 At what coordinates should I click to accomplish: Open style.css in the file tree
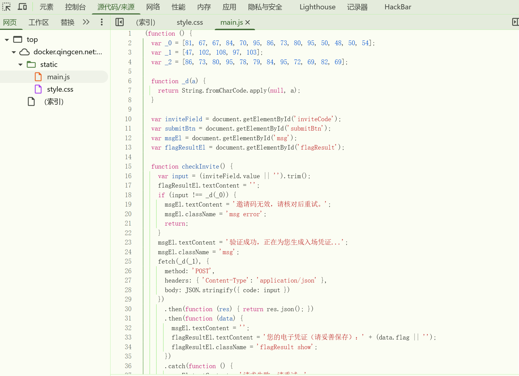tap(60, 89)
